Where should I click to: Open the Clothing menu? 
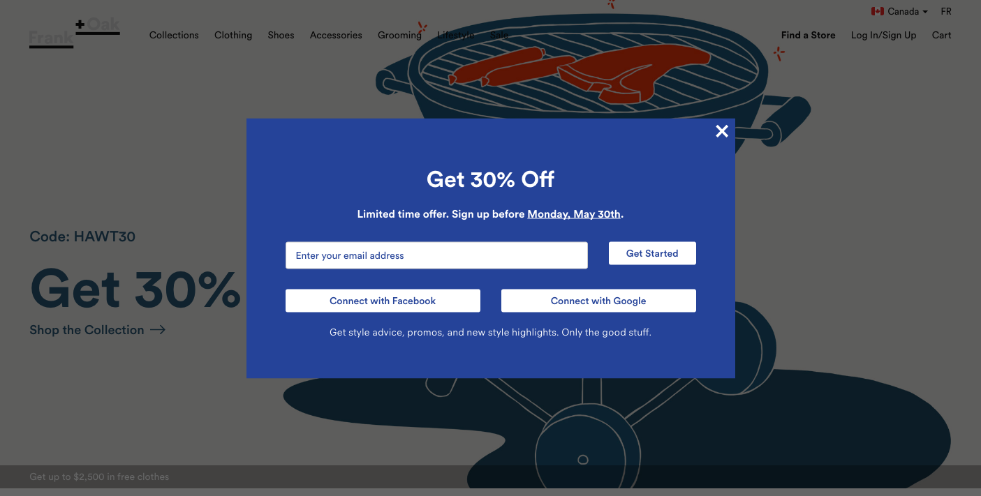[233, 35]
